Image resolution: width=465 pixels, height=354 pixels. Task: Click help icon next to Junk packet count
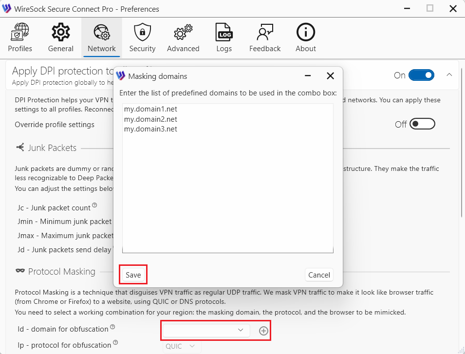(95, 205)
